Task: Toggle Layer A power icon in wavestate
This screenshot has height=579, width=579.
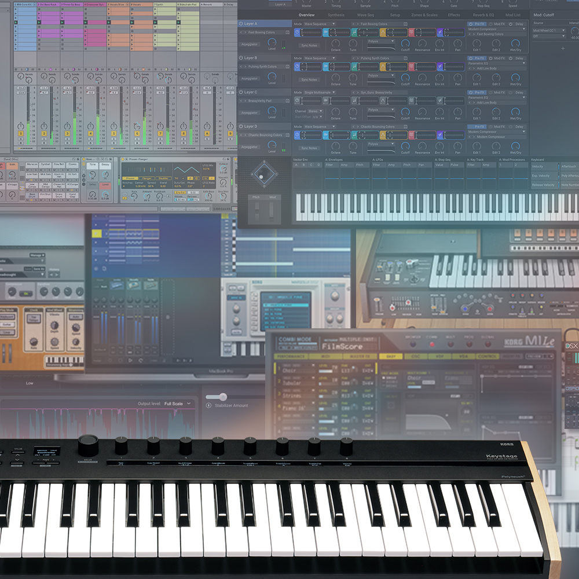Action: click(241, 24)
